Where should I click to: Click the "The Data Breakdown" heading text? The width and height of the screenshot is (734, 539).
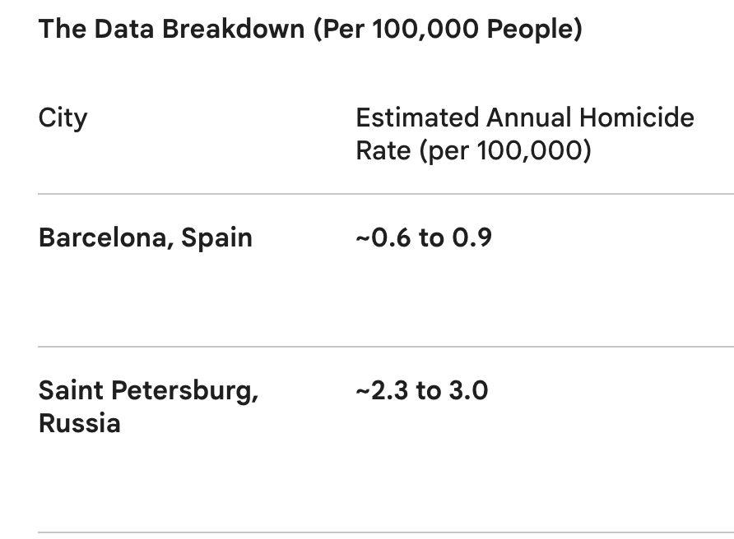point(171,29)
